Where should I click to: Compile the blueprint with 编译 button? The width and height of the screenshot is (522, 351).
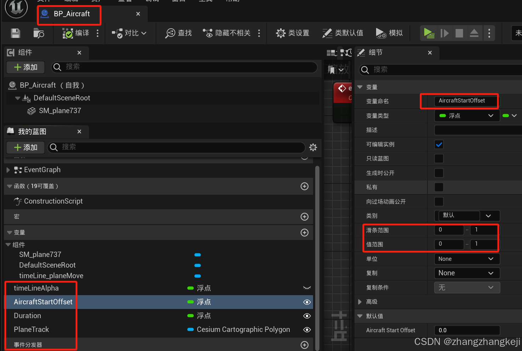pos(76,33)
